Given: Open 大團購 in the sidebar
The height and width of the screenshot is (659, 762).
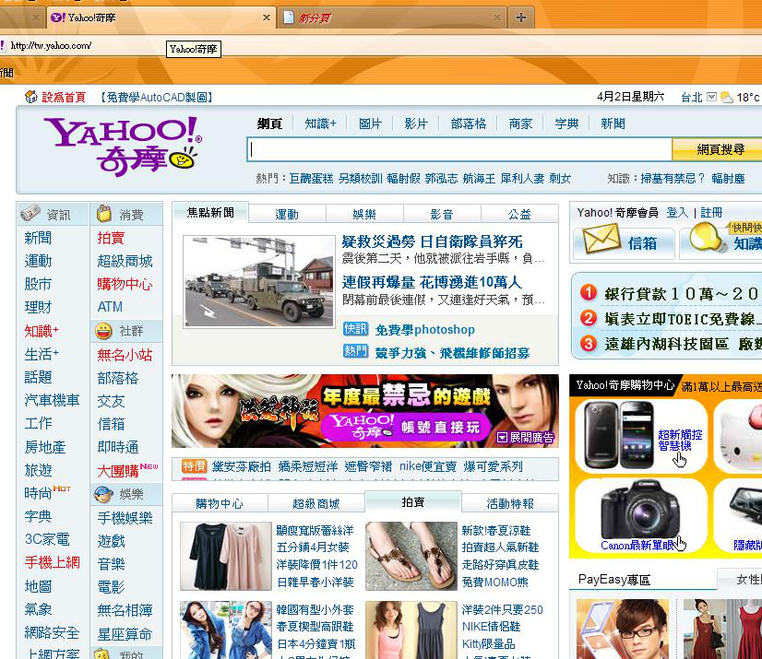Looking at the screenshot, I should point(118,471).
